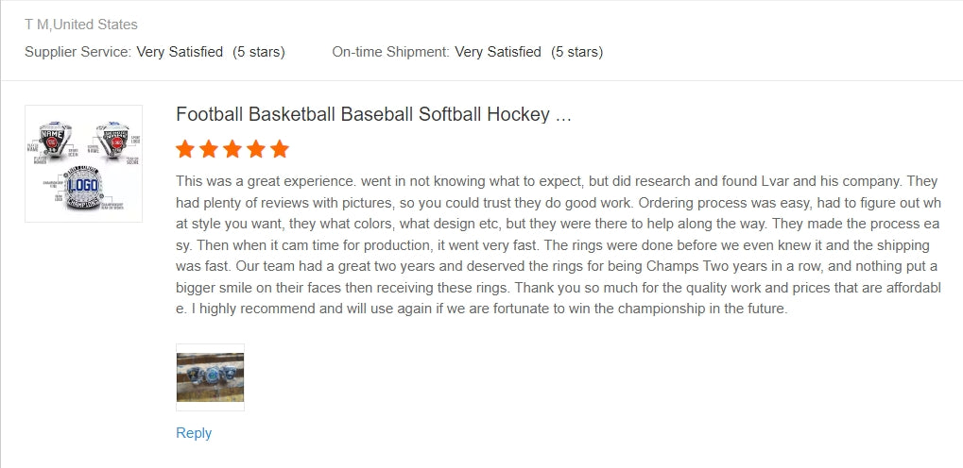Screen dimensions: 963x468
Task: Click (5 stars) beside the On-time Shipment rating
Action: click(x=576, y=52)
